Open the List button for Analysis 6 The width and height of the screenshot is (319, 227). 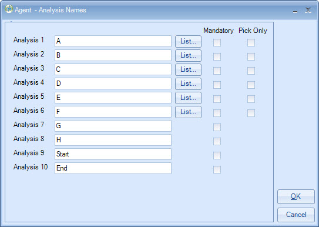tap(188, 112)
